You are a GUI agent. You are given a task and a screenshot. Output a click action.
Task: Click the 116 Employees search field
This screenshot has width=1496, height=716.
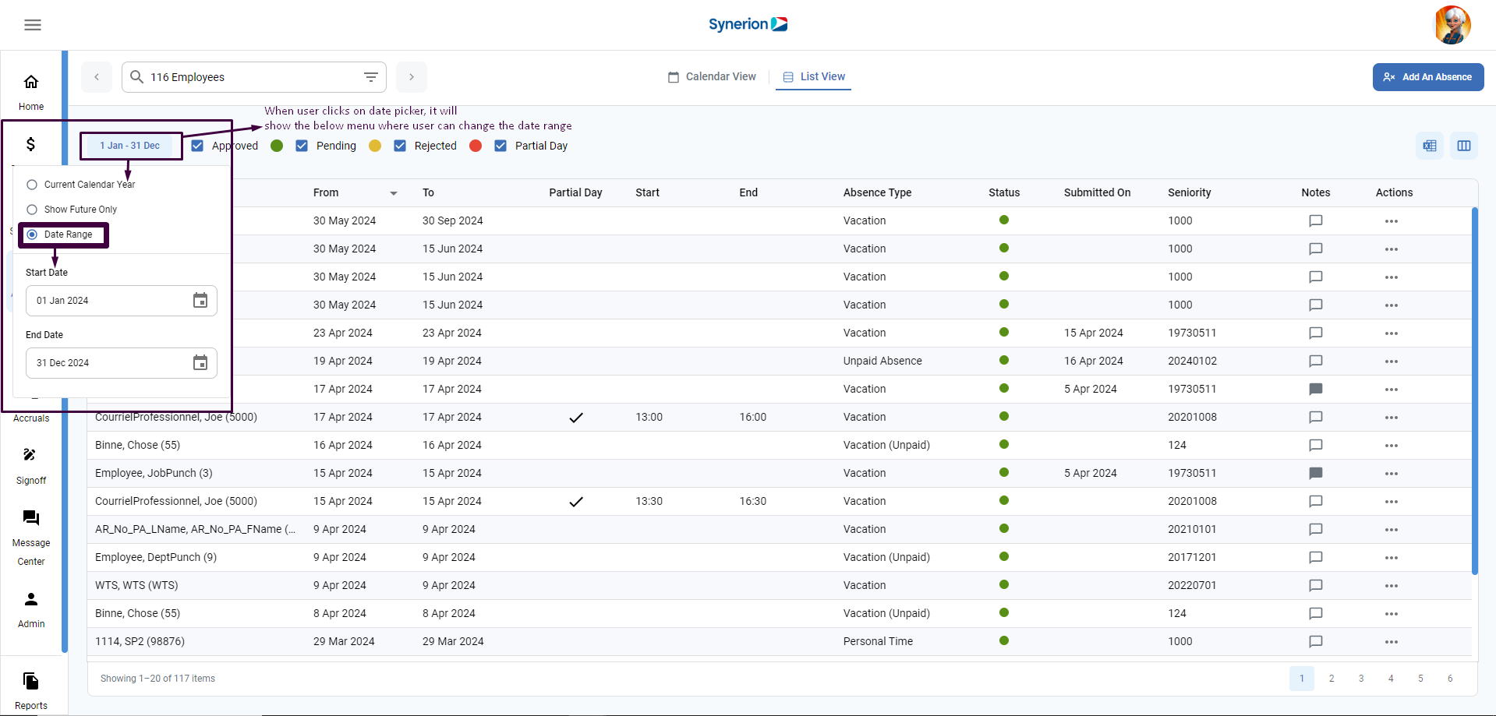254,77
